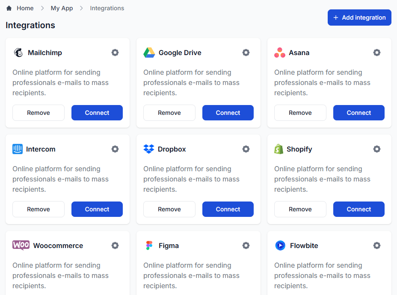This screenshot has height=295, width=397.
Task: Click the Integrations breadcrumb entry
Action: coord(107,8)
